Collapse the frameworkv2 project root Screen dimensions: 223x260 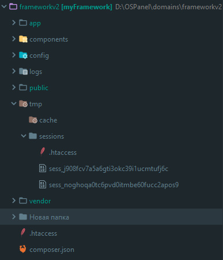tap(4, 6)
